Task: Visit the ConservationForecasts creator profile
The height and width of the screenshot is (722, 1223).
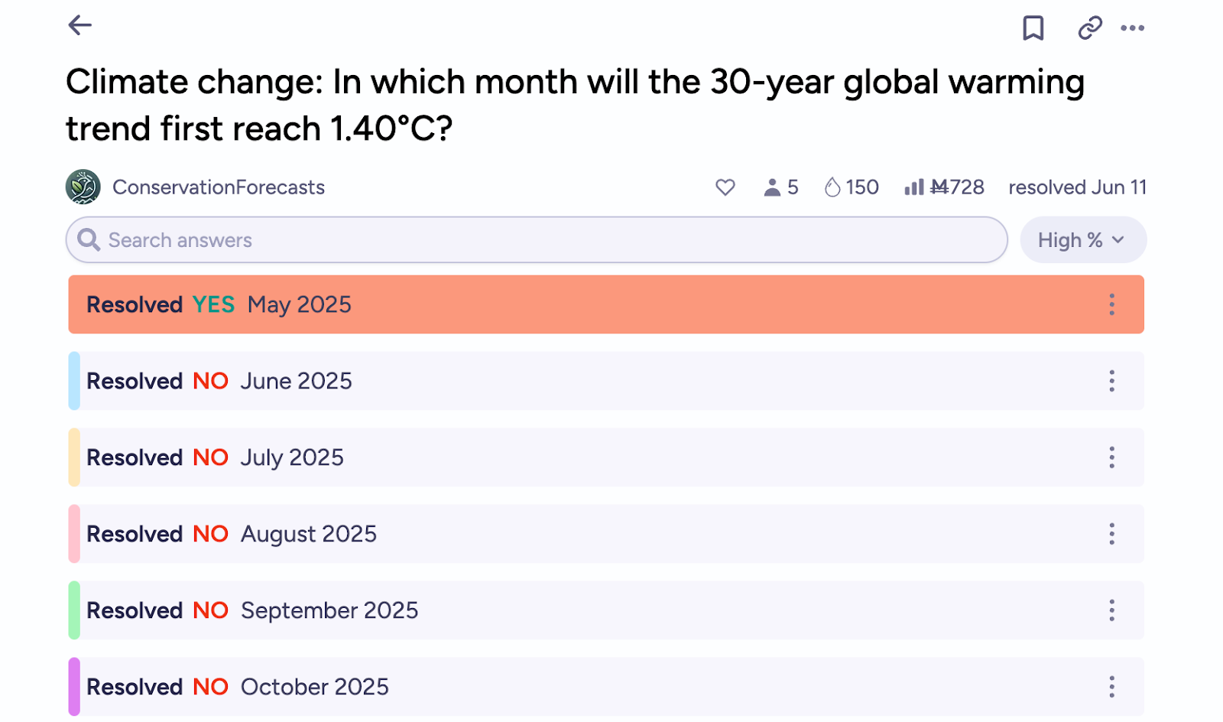Action: pyautogui.click(x=219, y=187)
